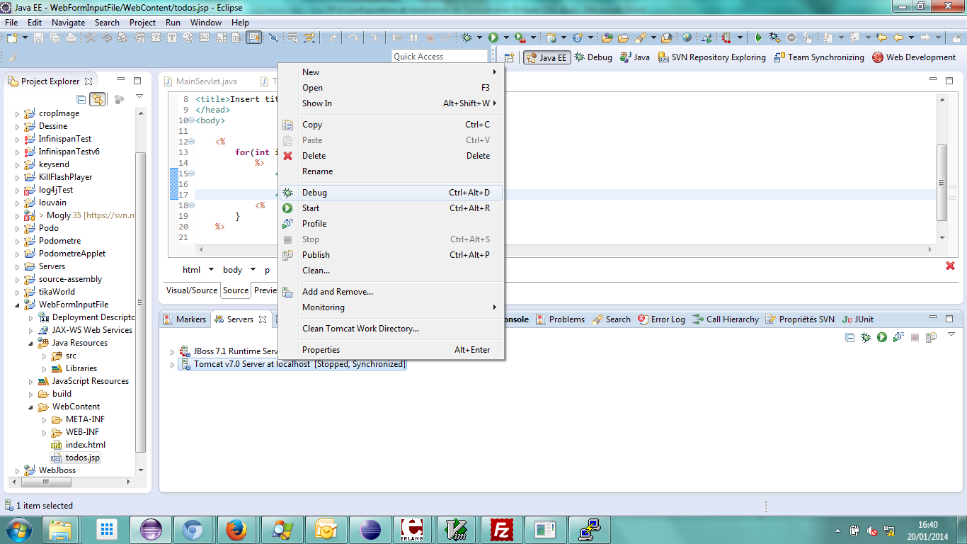967x544 pixels.
Task: Open Firefox from the Windows taskbar
Action: 236,529
